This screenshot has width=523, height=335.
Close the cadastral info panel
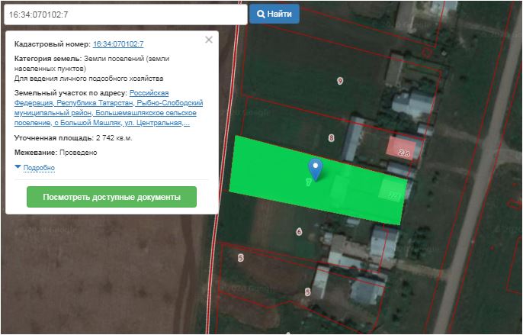click(x=209, y=40)
